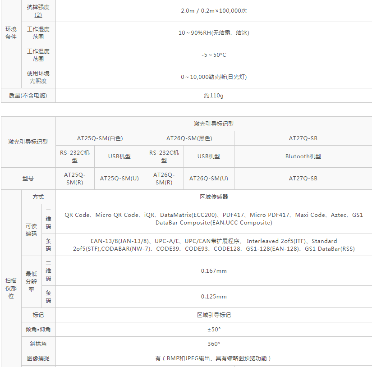Select the 0～10,000勒克斯 illuminance value
This screenshot has height=367, width=372.
coord(214,77)
